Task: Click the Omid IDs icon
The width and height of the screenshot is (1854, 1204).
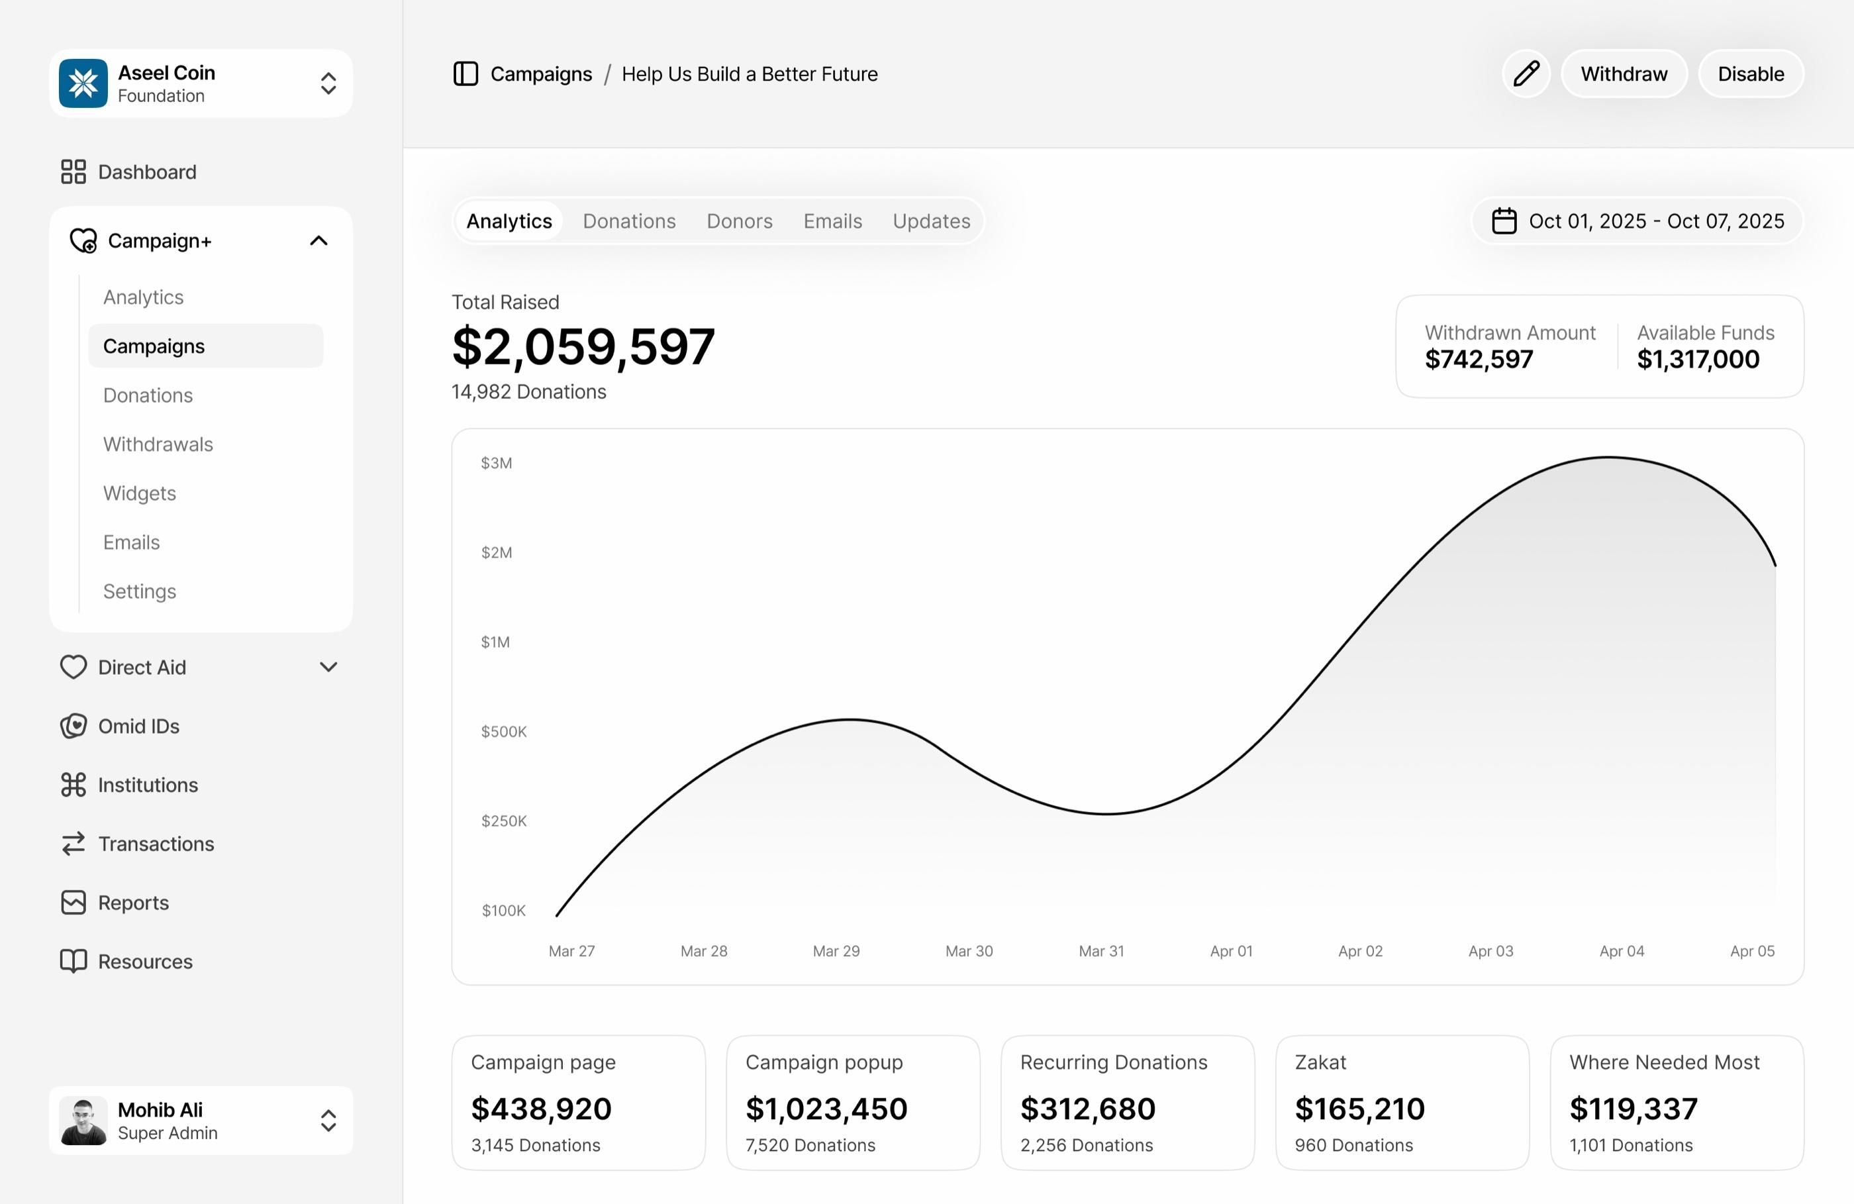Action: tap(73, 727)
